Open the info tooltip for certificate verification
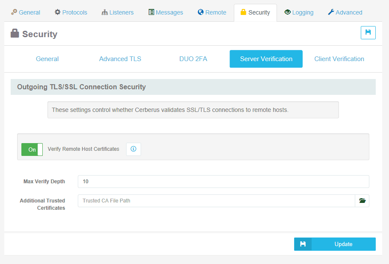389x264 pixels. pyautogui.click(x=133, y=149)
